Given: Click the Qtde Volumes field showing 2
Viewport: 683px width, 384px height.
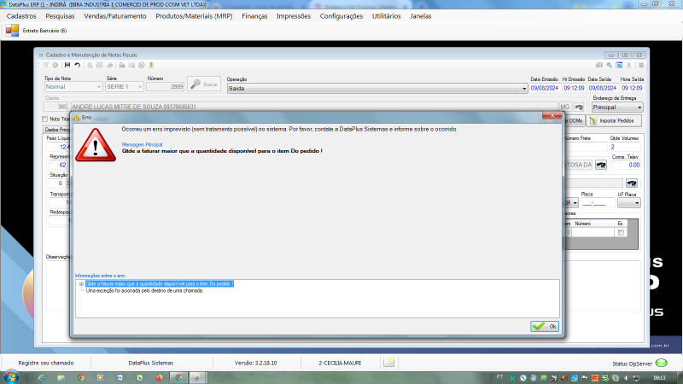Looking at the screenshot, I should pyautogui.click(x=625, y=147).
